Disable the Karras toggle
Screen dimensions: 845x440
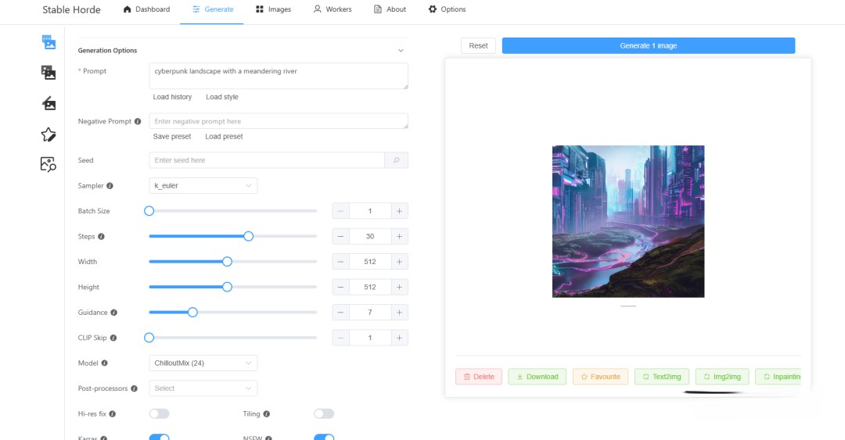[159, 438]
